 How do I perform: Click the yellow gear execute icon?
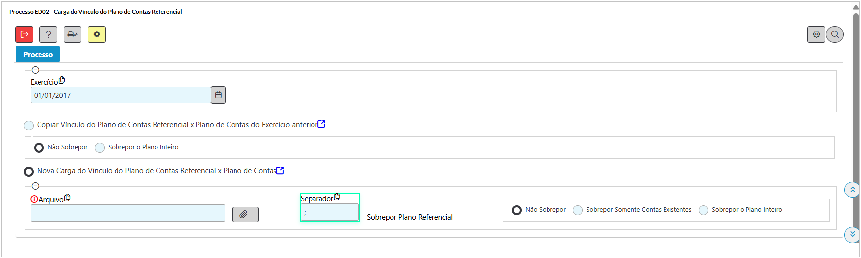point(97,34)
